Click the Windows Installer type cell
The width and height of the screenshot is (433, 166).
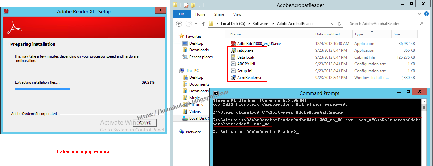[372, 78]
